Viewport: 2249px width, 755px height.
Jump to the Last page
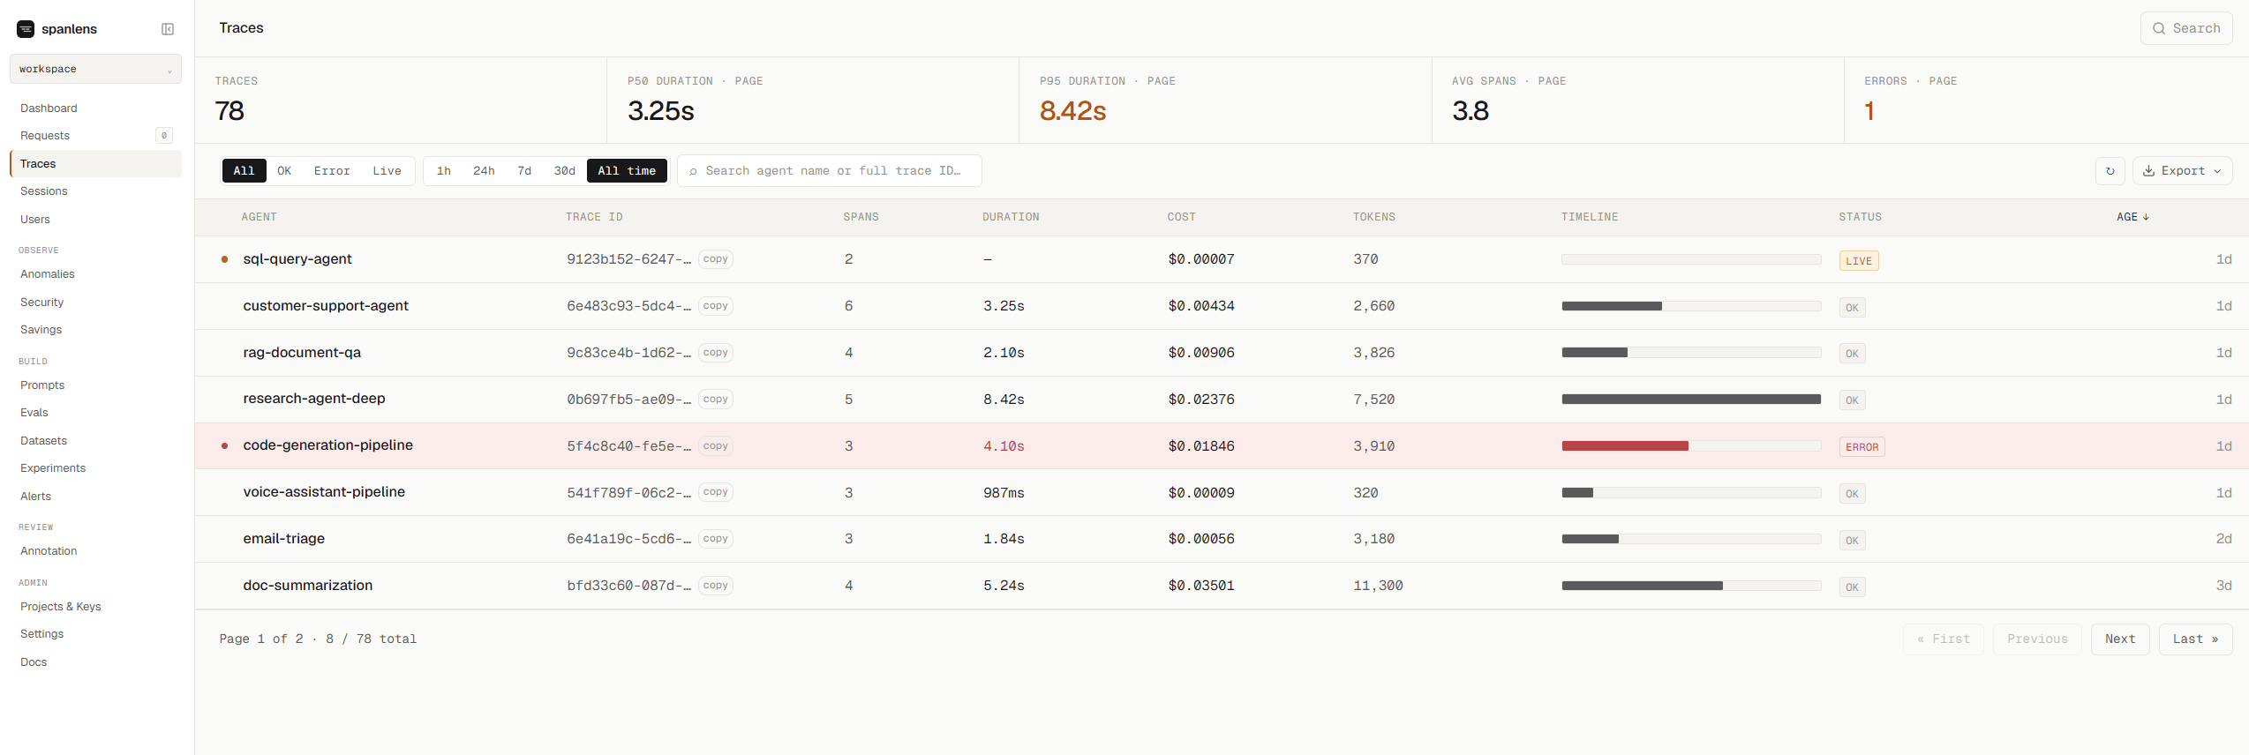2195,639
